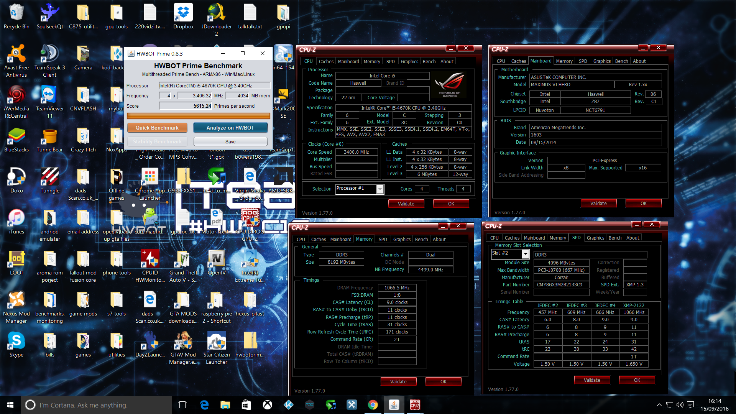Open the Windows Start button
Viewport: 736px width, 414px height.
(10, 405)
